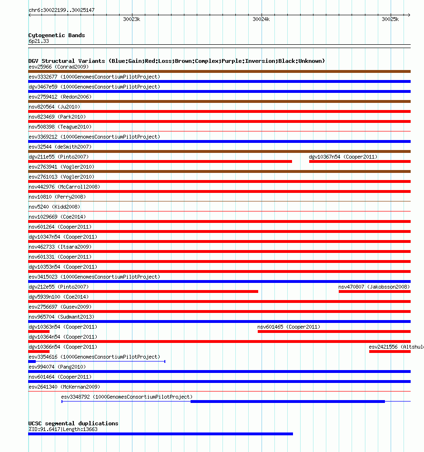The height and width of the screenshot is (452, 424).
Task: Open the DGV Structural Variants track title
Action: tap(176, 61)
